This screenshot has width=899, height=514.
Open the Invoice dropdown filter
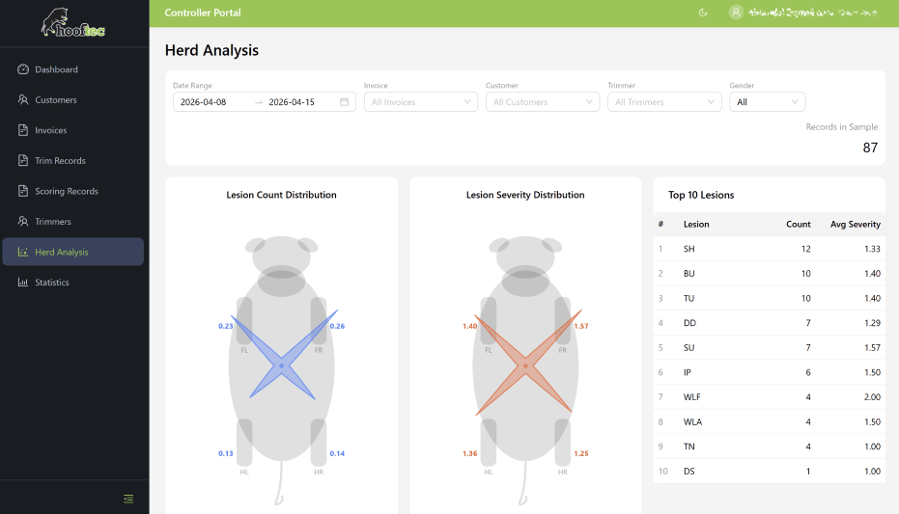click(420, 102)
